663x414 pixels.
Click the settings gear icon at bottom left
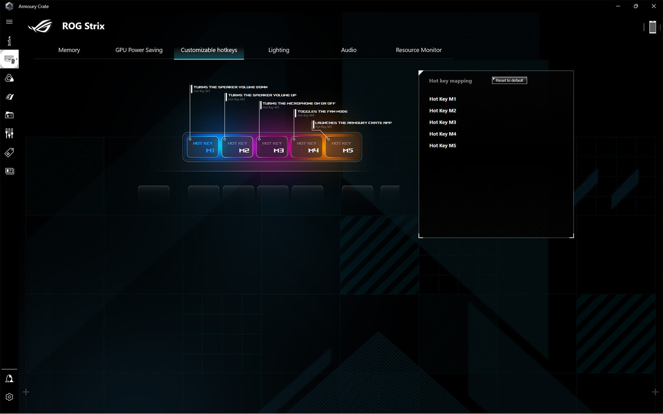(9, 397)
